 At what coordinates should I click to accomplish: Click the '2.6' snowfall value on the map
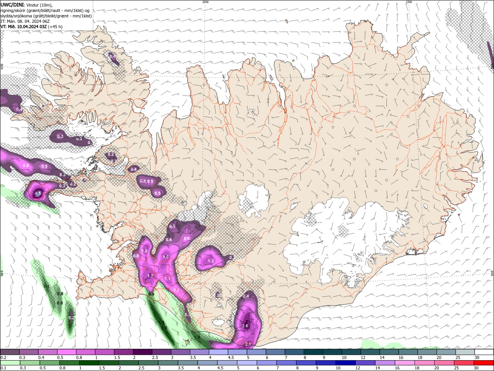click(x=245, y=326)
